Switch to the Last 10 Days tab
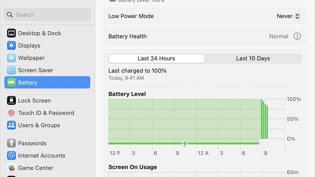The image size is (315, 177). pyautogui.click(x=253, y=58)
